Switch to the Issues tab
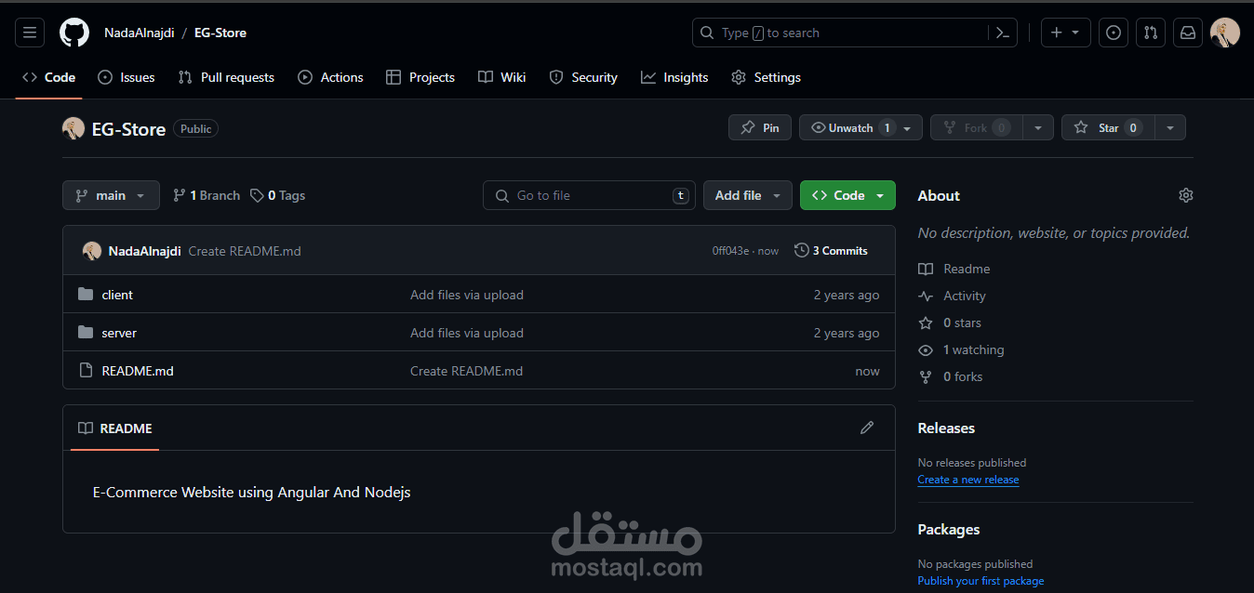The height and width of the screenshot is (593, 1254). pyautogui.click(x=127, y=77)
